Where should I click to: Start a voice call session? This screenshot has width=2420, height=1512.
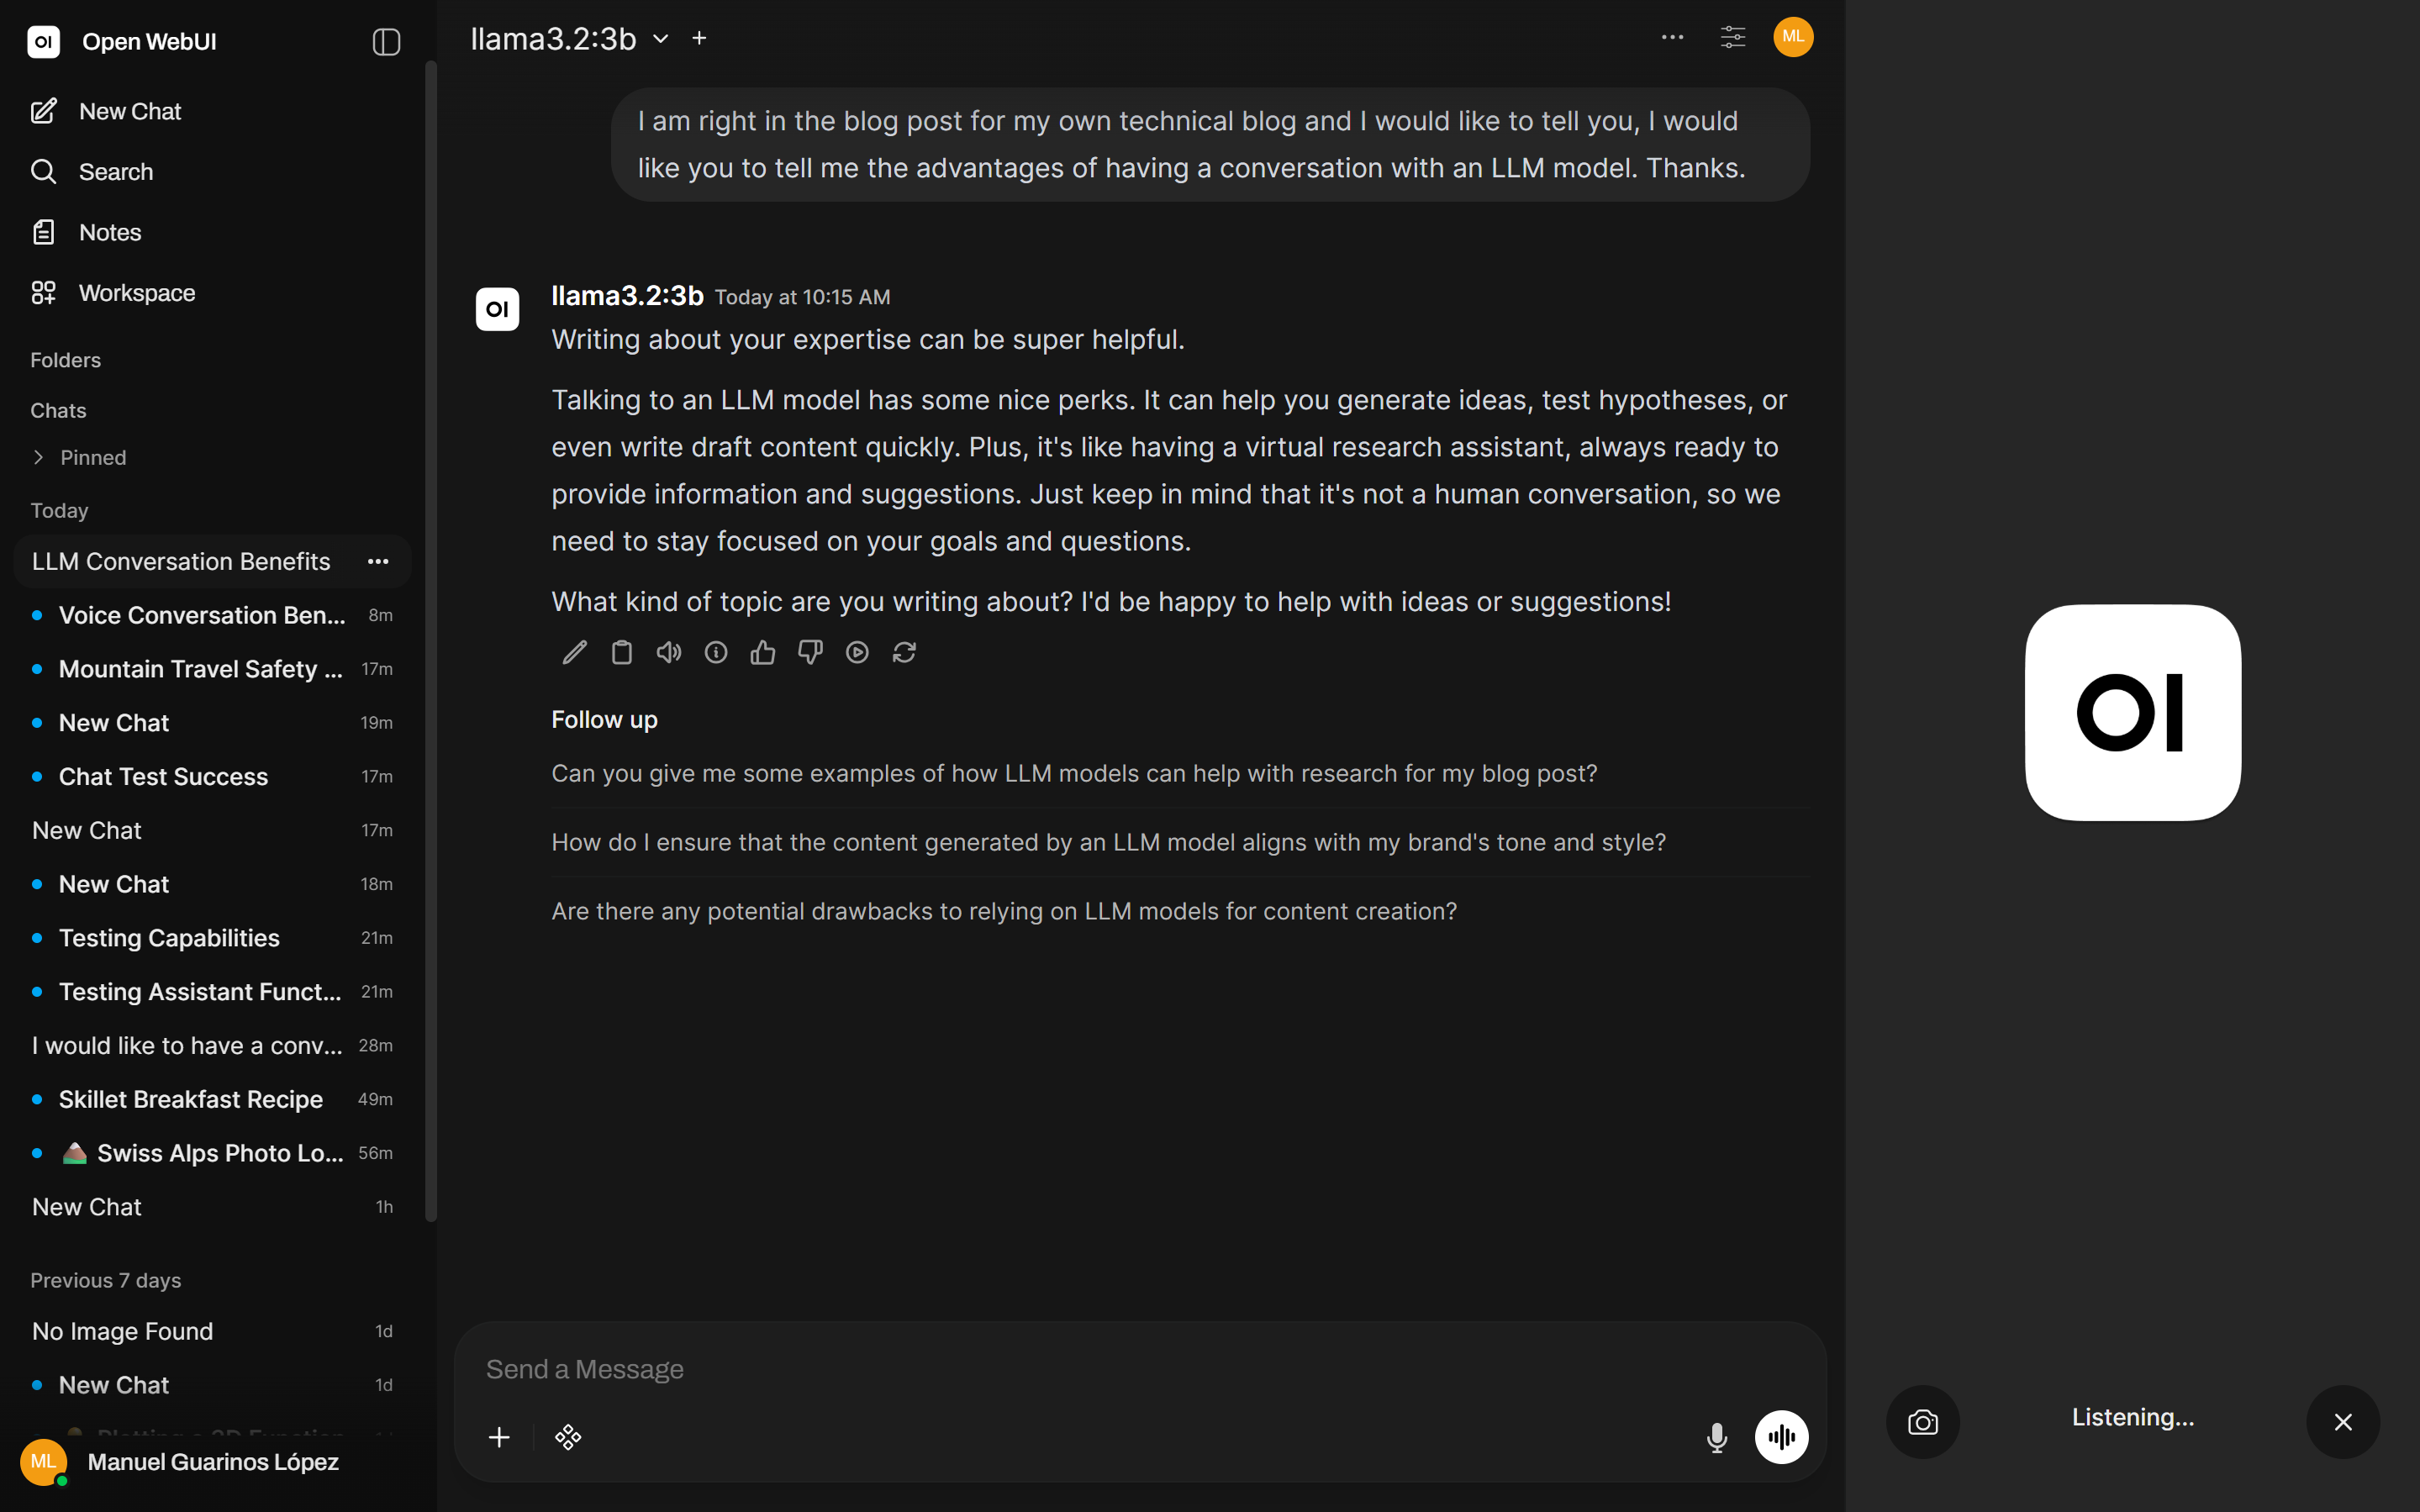[1784, 1437]
